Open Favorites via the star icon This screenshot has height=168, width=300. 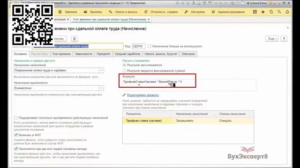pos(263,12)
